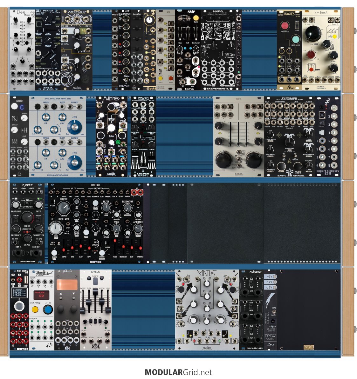Flip the Steps switch on Doepfer A151
357x379 pixels.
pyautogui.click(x=126, y=80)
